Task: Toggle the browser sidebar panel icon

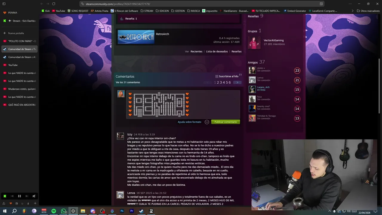Action: [4, 4]
